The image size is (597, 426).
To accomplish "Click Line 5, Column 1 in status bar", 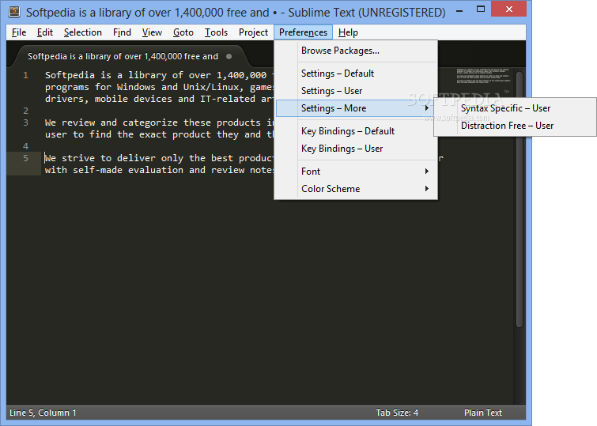I will 43,413.
